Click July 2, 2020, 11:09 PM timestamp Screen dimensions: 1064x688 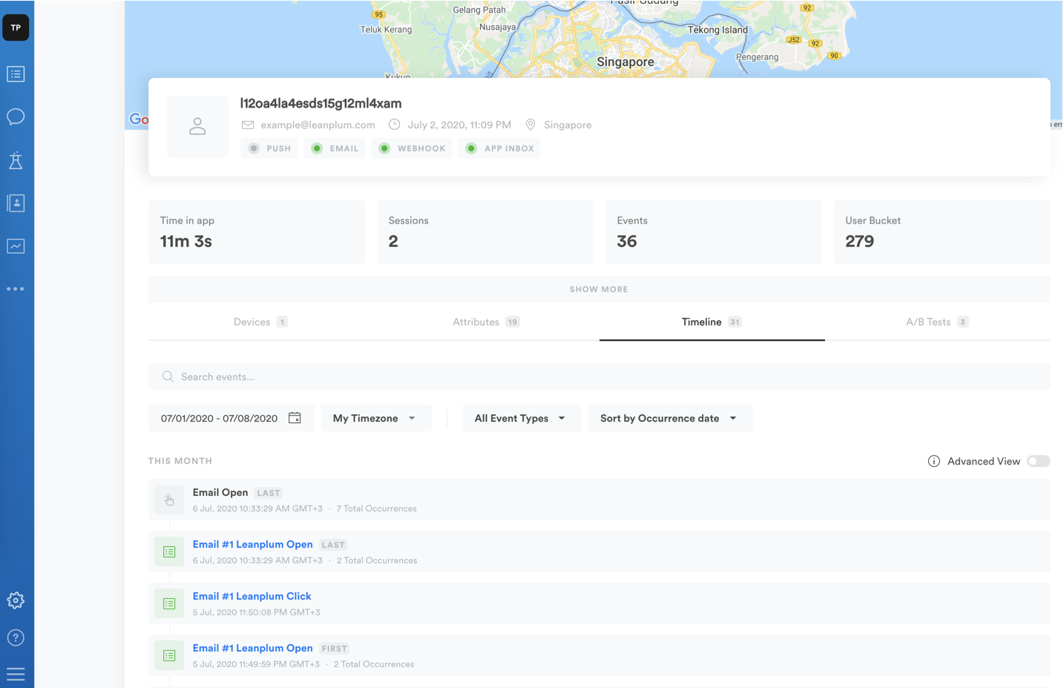point(459,125)
